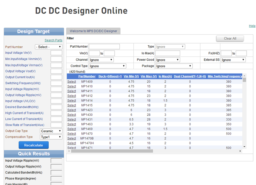This screenshot has width=256, height=185.
Task: Click the table horizontal scrollbar thumb
Action: click(112, 151)
